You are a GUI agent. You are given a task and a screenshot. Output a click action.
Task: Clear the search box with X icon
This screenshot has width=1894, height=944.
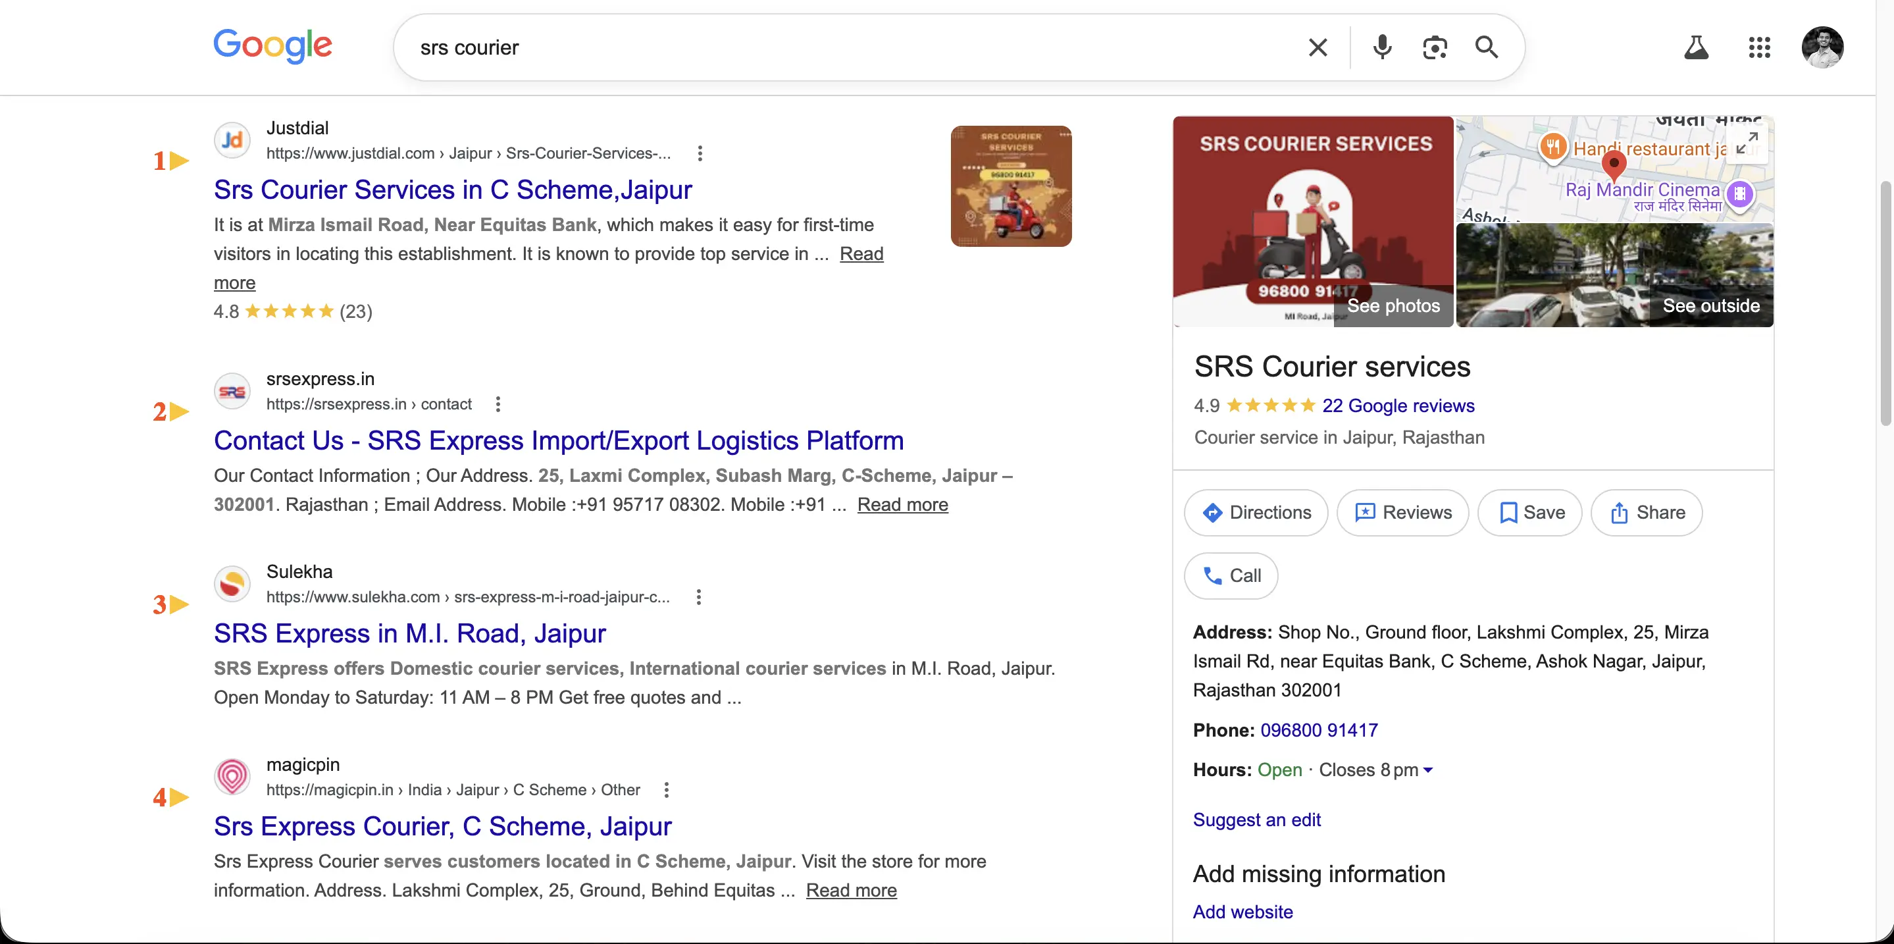pyautogui.click(x=1318, y=48)
